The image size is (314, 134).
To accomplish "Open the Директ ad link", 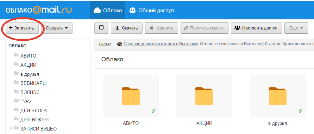I will 105,44.
